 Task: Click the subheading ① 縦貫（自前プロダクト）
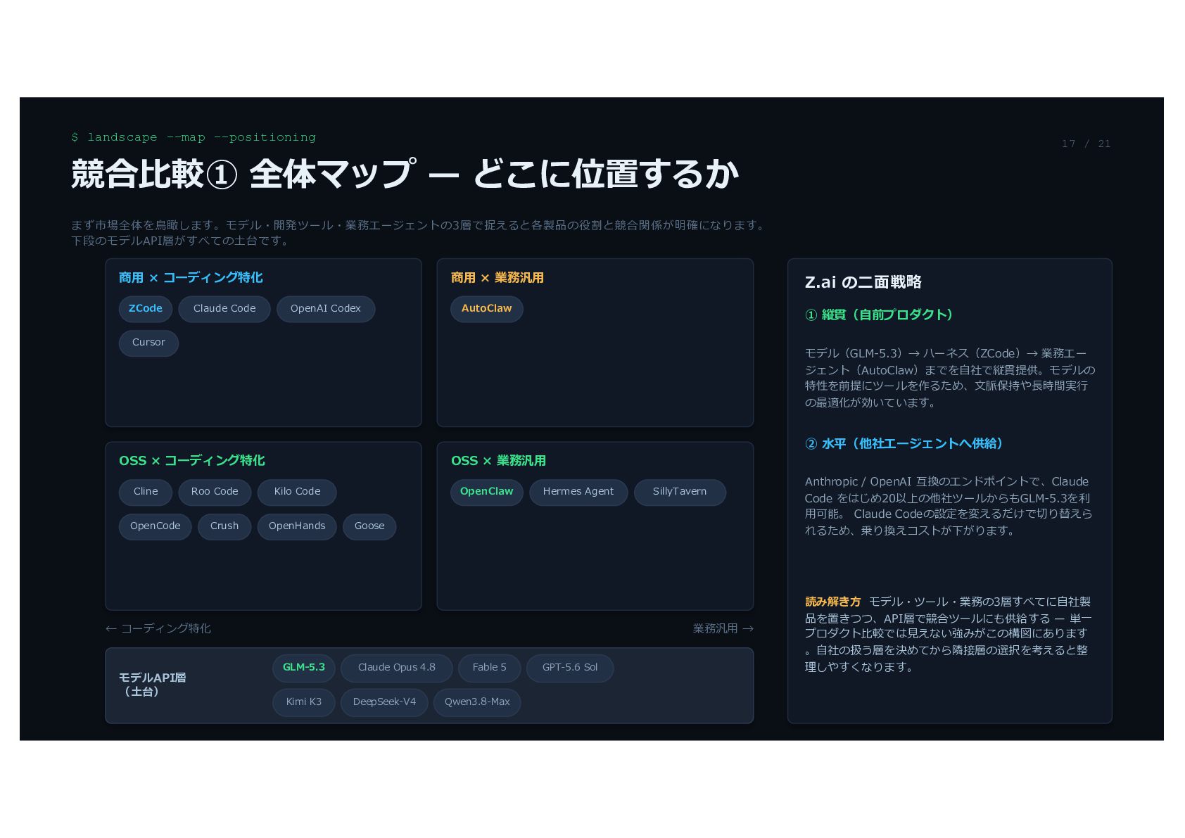click(879, 315)
